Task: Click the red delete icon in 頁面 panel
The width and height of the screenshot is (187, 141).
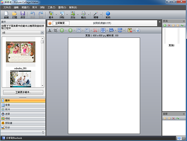Action: click(169, 25)
